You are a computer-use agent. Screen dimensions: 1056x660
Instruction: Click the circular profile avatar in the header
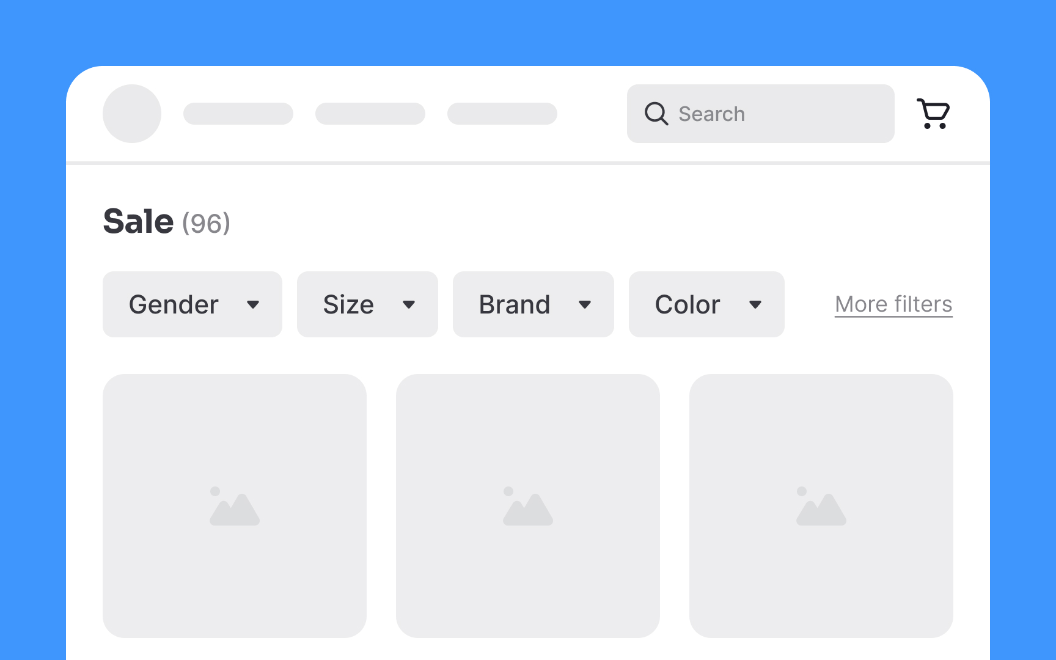pos(131,114)
